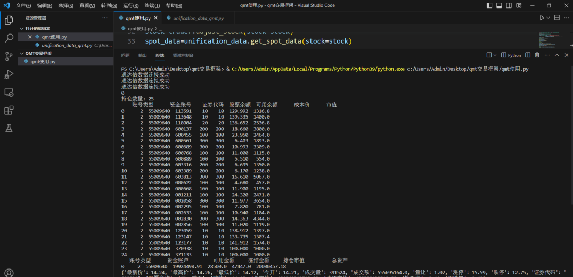Toggle primary side bar visibility
This screenshot has height=277, width=573.
click(x=490, y=5)
